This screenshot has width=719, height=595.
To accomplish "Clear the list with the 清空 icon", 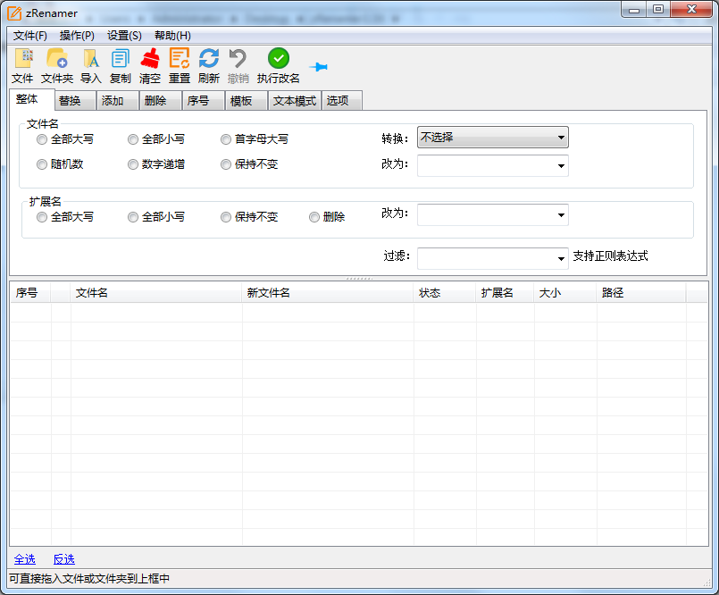I will (150, 59).
